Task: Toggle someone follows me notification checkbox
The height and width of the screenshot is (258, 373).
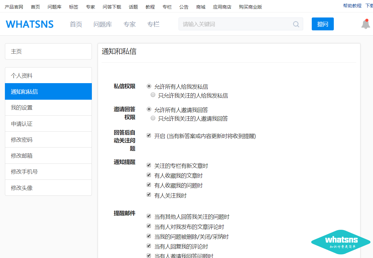Action: (x=149, y=194)
